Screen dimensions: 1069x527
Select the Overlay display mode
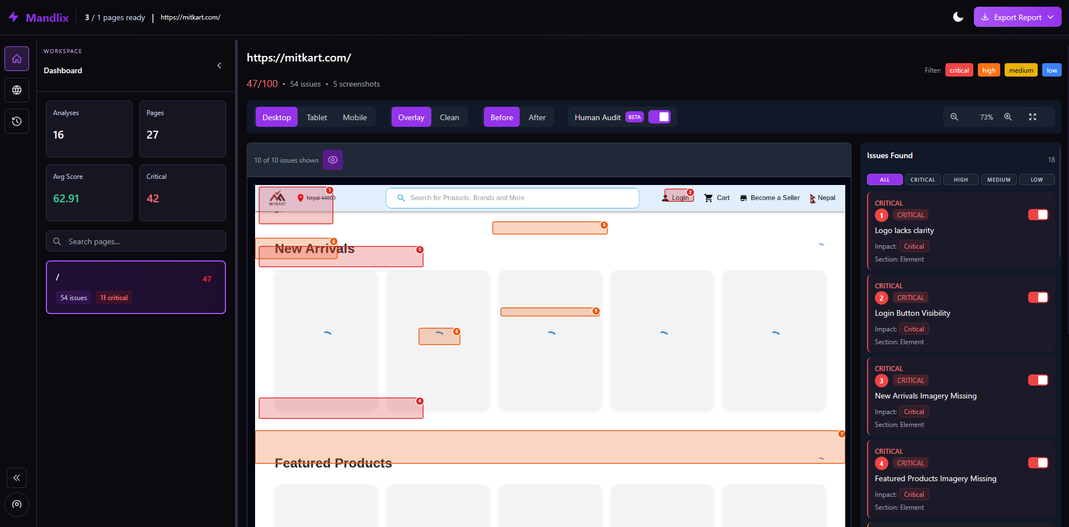tap(411, 117)
